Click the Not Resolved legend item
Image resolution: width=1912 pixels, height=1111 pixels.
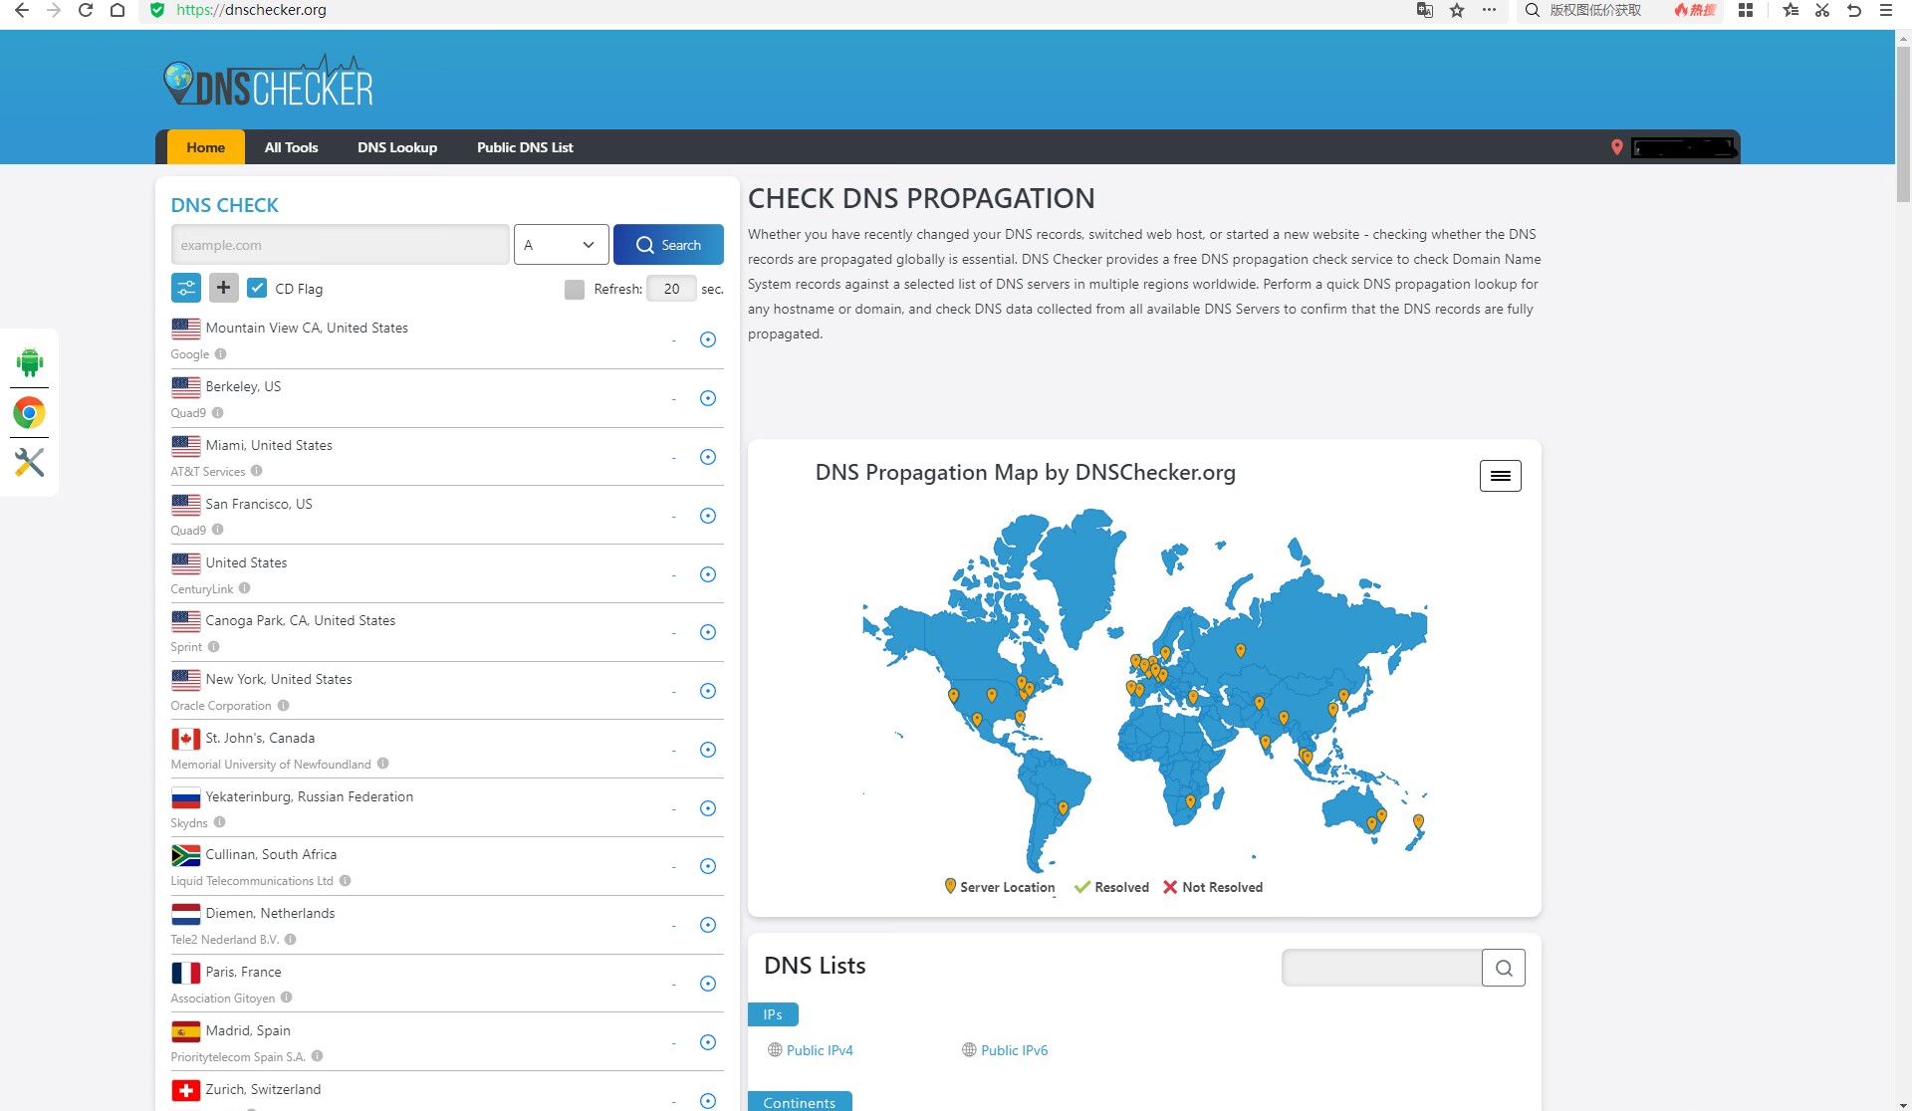pyautogui.click(x=1213, y=887)
